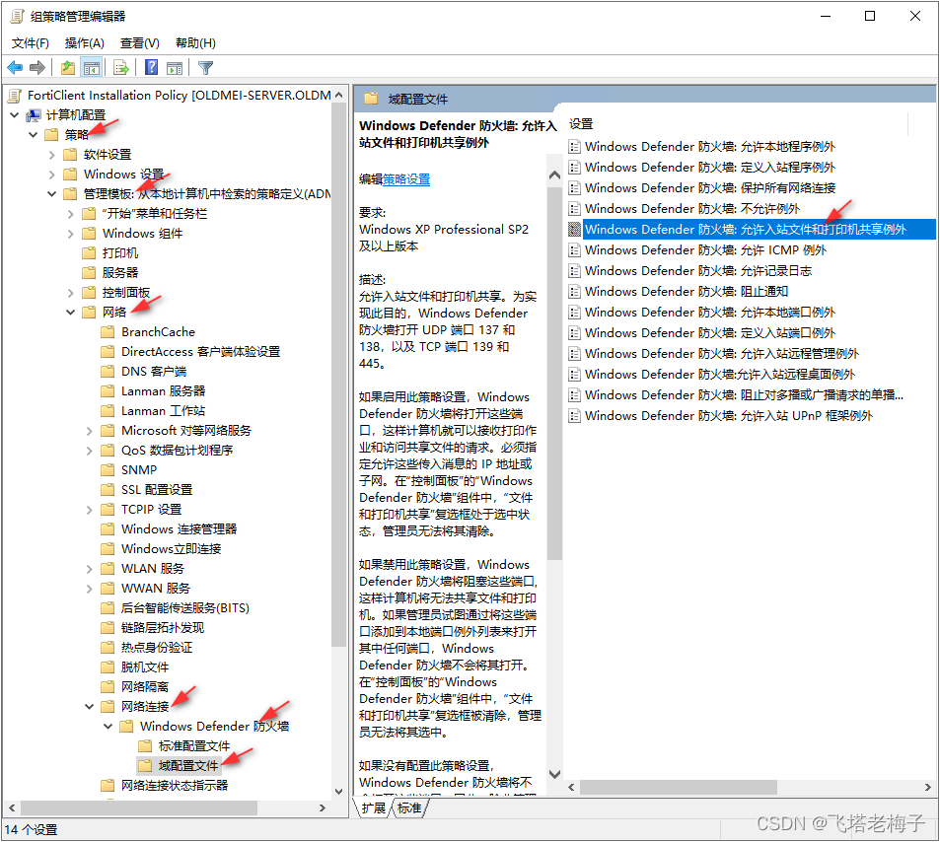Select Lanman 工作站 tree item

[163, 411]
